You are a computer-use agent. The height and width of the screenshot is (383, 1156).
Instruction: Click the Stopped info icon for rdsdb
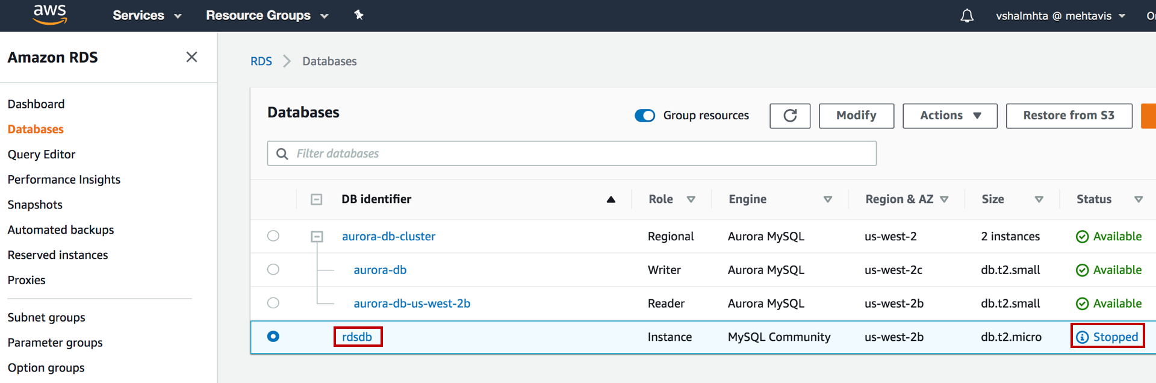click(x=1082, y=337)
